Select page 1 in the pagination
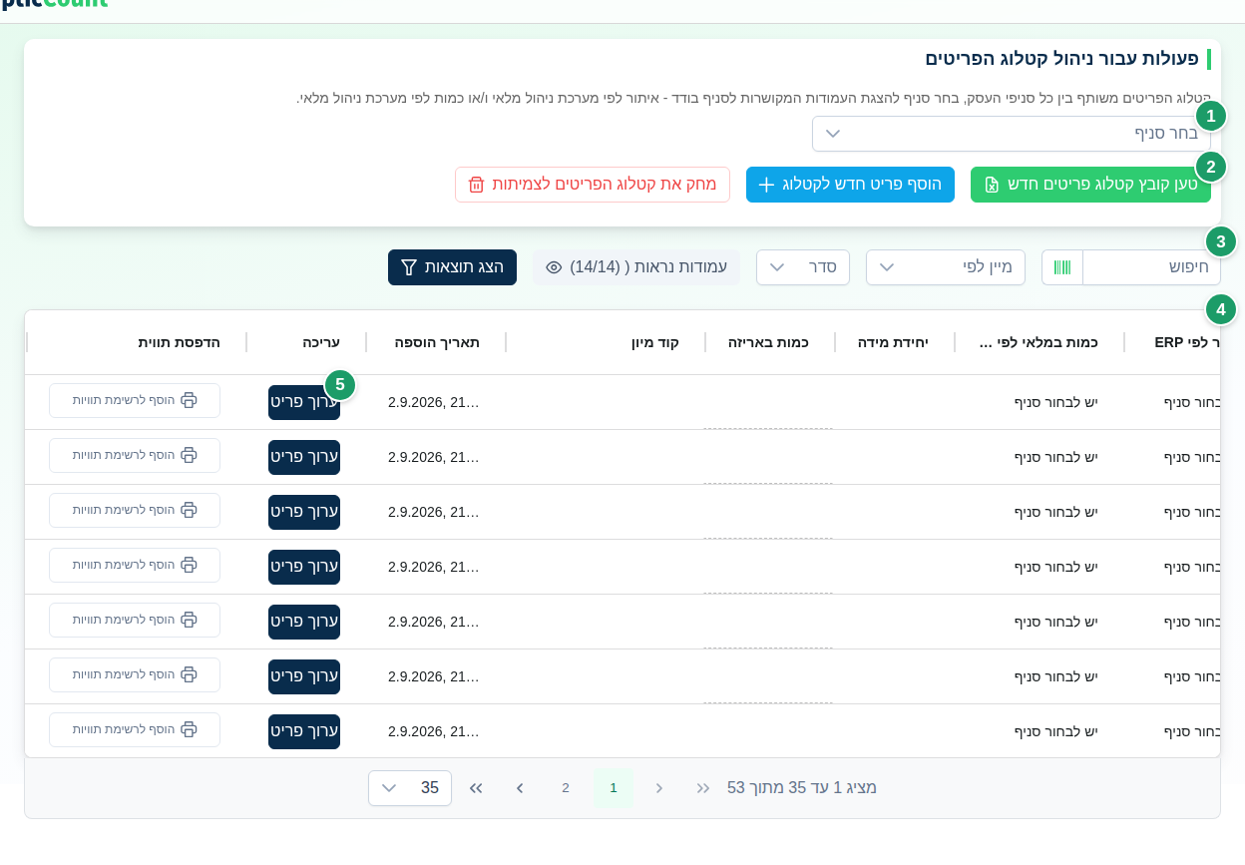 pyautogui.click(x=614, y=788)
